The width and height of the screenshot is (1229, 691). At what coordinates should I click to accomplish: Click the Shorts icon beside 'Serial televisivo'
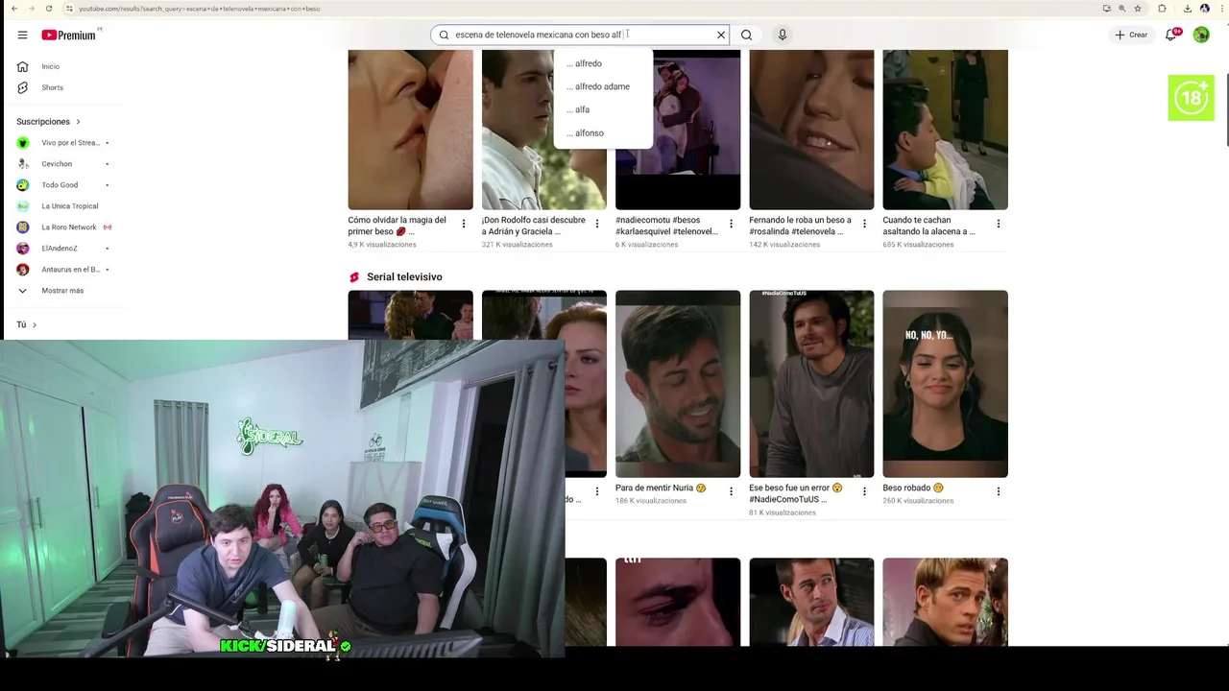point(354,277)
